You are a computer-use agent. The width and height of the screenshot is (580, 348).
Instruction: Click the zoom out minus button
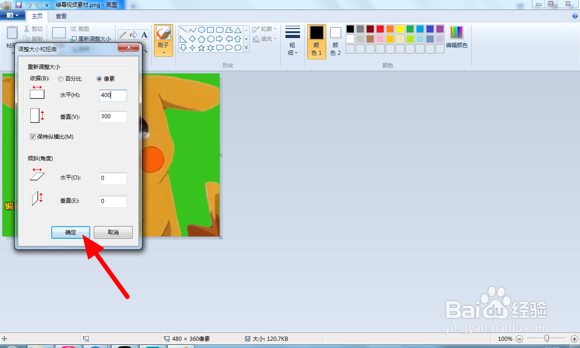tap(519, 338)
